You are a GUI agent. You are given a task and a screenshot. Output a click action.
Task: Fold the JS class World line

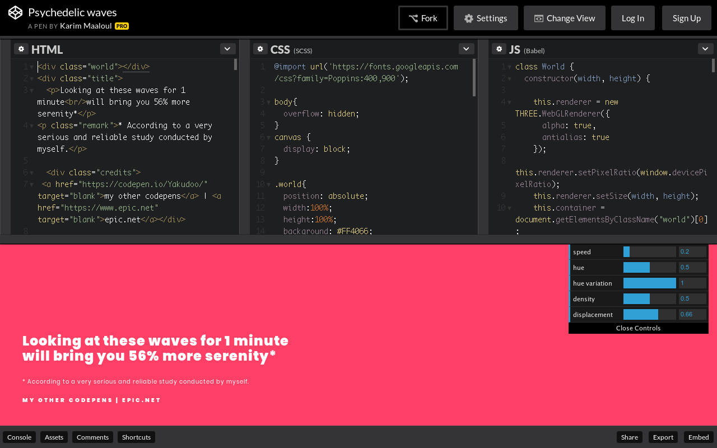coord(509,67)
